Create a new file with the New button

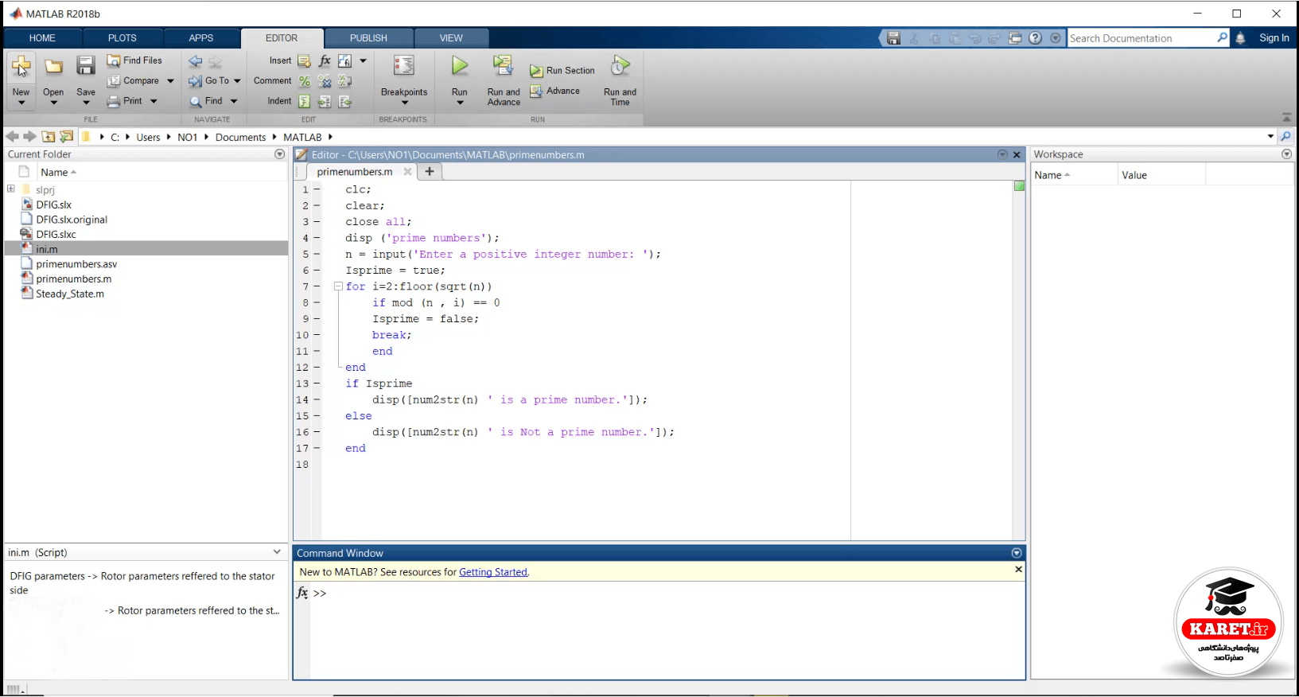(21, 68)
